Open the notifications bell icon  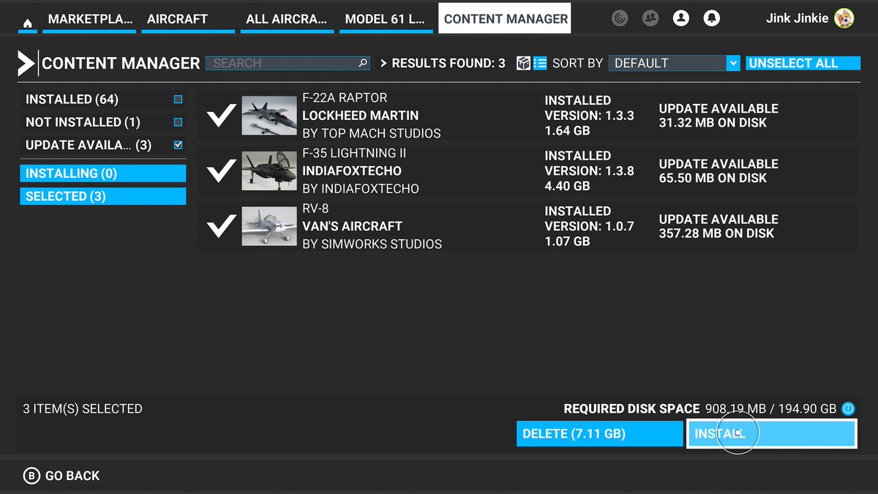711,18
